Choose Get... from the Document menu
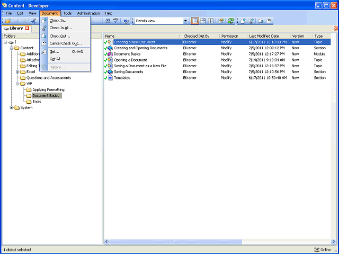Viewport: 339px width, 254px height. (x=65, y=52)
